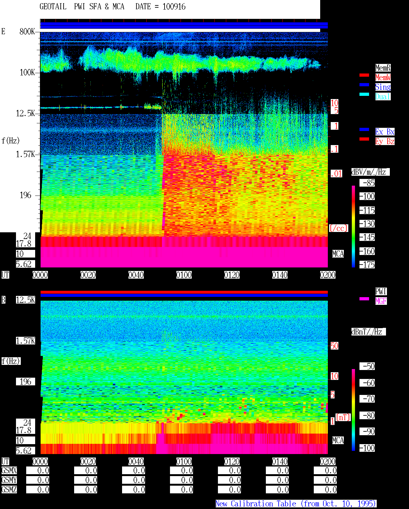Click the cyan swatch beside the Dual legend
The width and height of the screenshot is (409, 509).
click(364, 94)
